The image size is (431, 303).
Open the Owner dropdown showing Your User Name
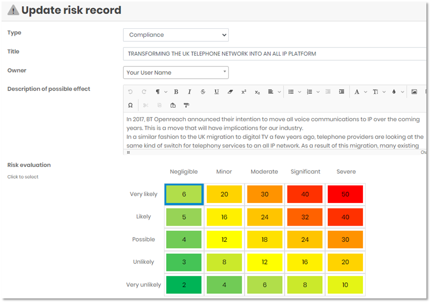175,73
